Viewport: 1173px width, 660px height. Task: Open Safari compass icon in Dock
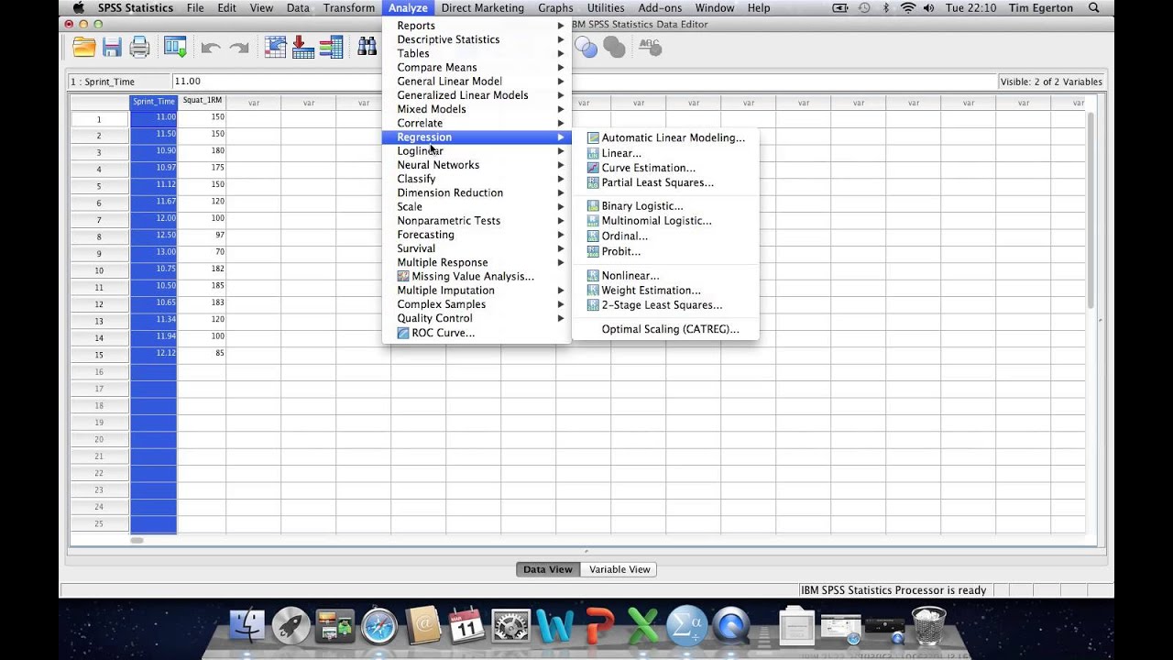379,626
